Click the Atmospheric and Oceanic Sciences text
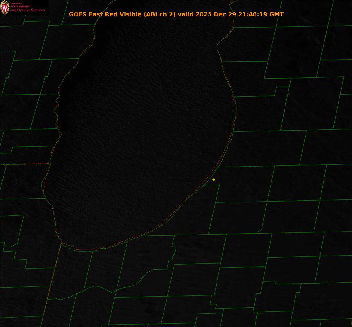The height and width of the screenshot is (327, 352). [27, 8]
